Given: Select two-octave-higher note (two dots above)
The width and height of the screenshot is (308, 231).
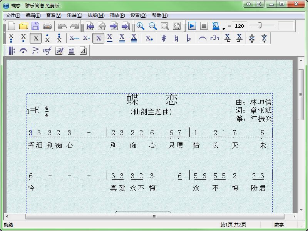Looking at the screenshot, I should (x=59, y=38).
